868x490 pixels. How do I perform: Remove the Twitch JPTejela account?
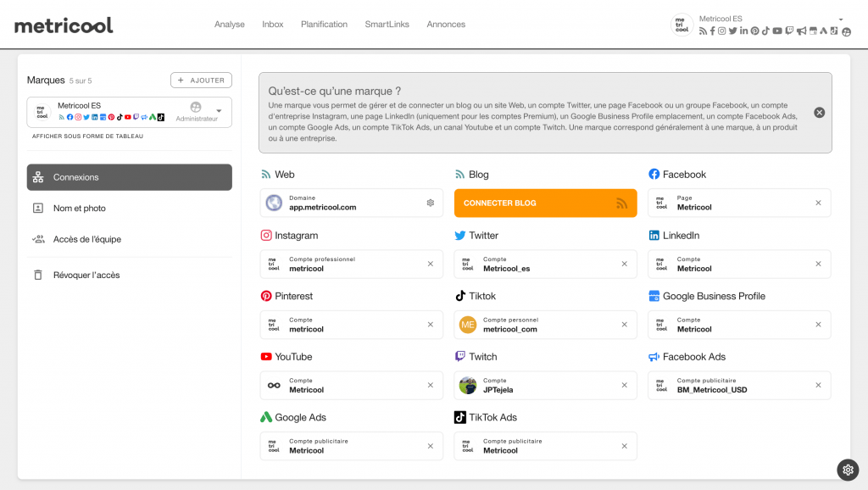coord(625,386)
